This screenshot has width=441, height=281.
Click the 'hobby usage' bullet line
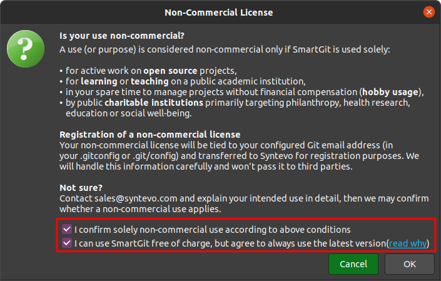click(x=241, y=92)
